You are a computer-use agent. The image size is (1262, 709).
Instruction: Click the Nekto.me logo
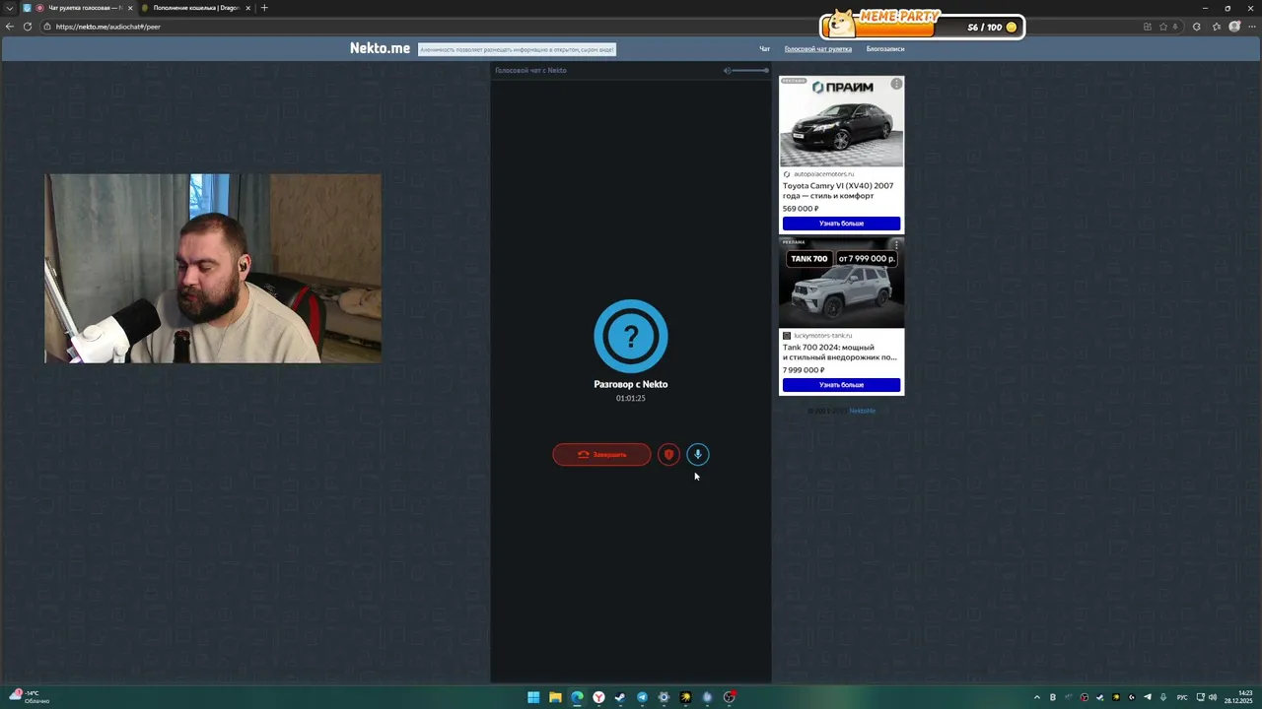coord(380,48)
